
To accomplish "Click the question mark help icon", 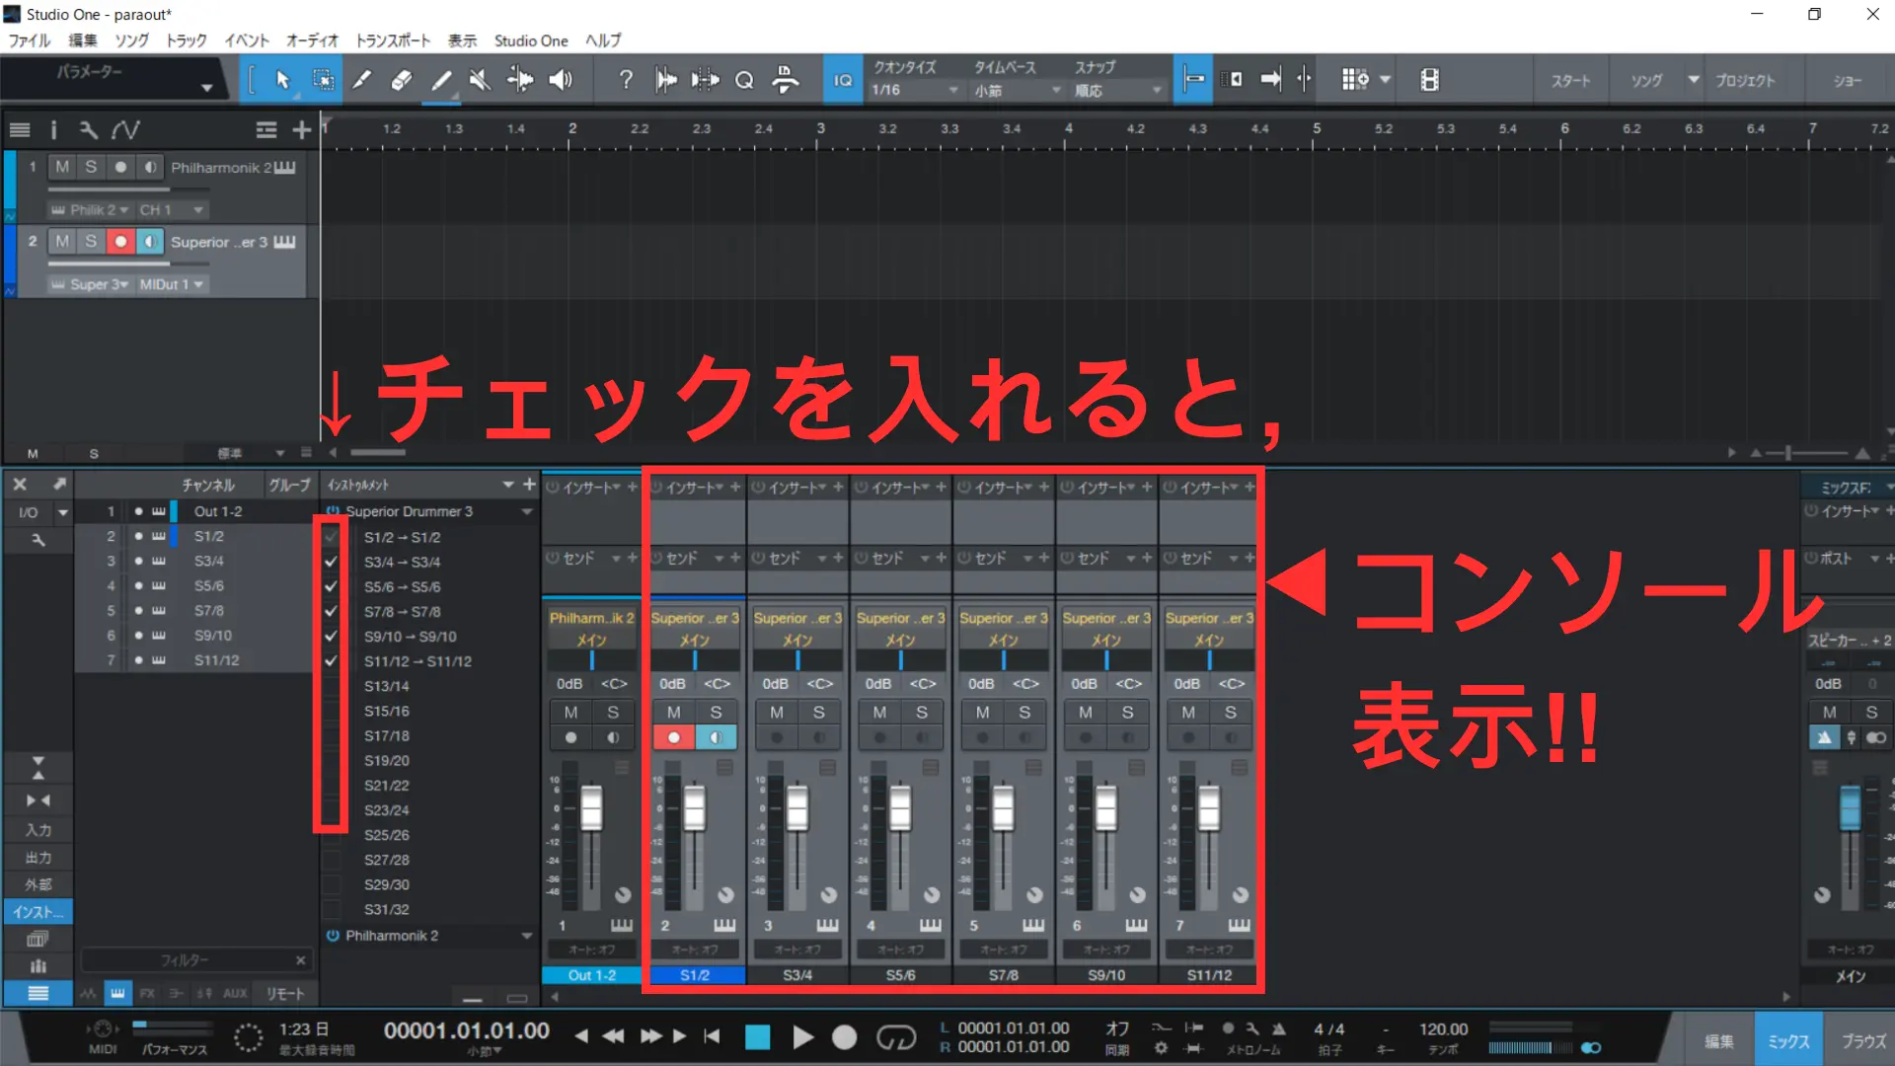I will coord(626,80).
